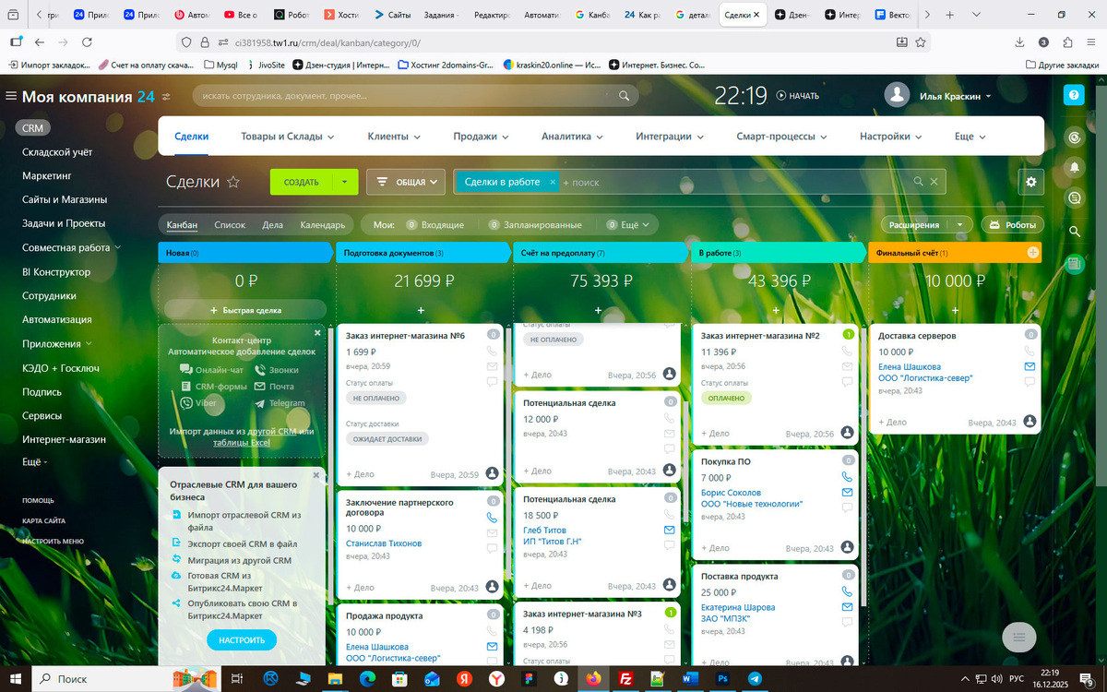Open the help question-mark icon in the right sidebar
Image resolution: width=1107 pixels, height=692 pixels.
click(1074, 95)
